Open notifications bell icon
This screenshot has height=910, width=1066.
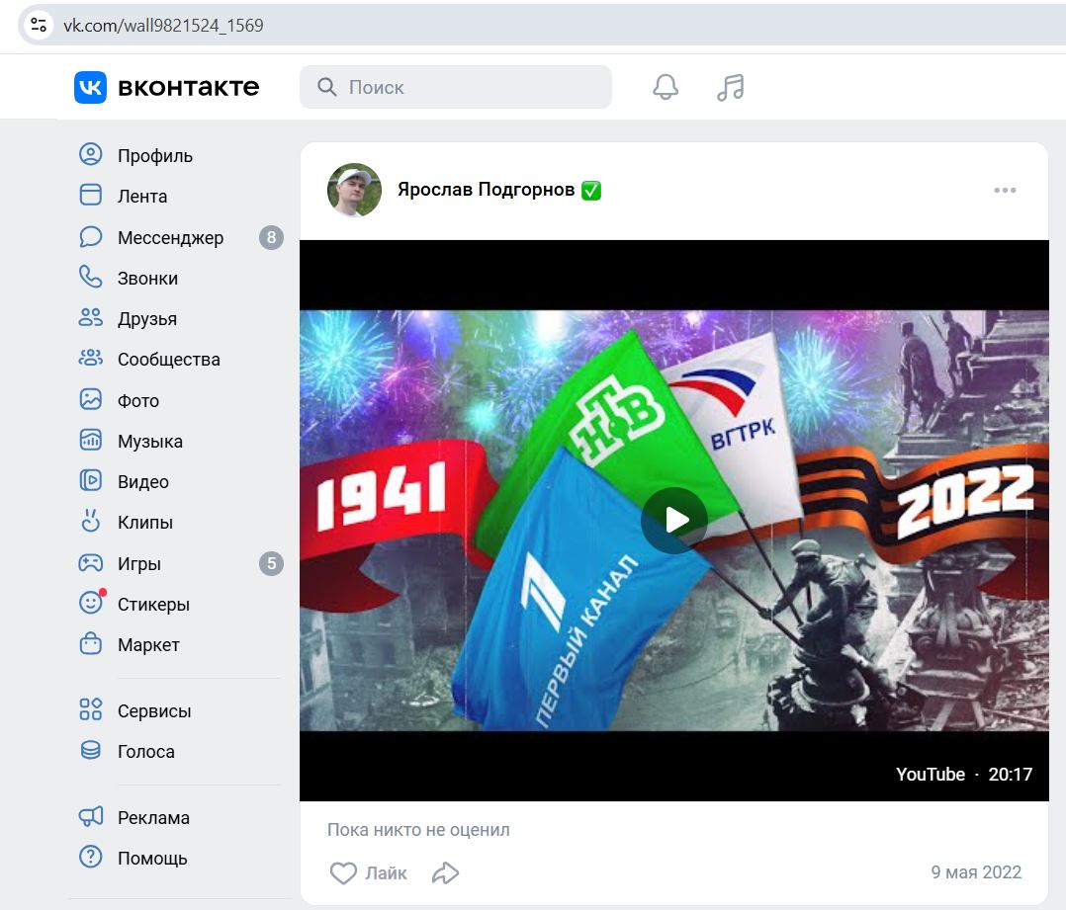pyautogui.click(x=666, y=87)
